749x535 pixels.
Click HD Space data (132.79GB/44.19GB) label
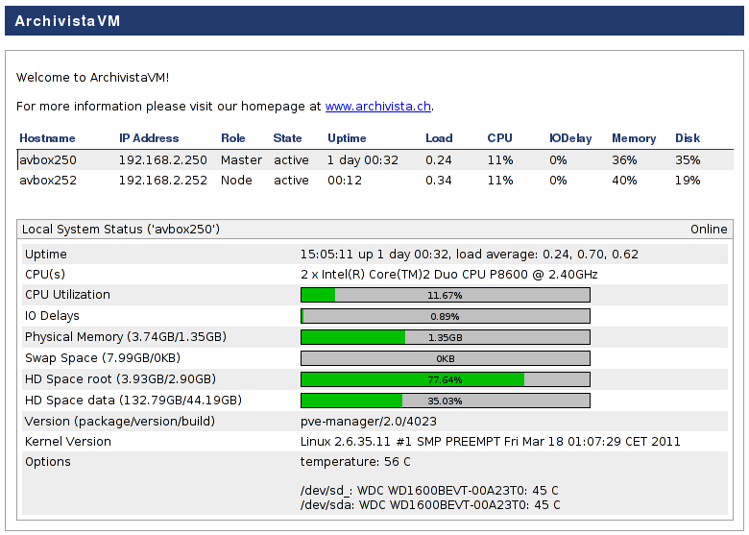click(x=133, y=401)
